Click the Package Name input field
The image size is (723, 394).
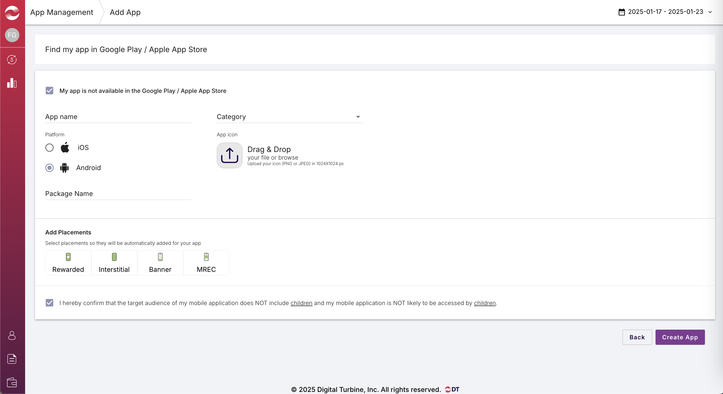click(118, 194)
